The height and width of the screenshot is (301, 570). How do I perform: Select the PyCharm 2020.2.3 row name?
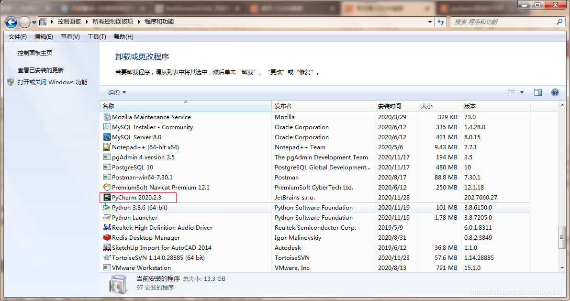136,197
